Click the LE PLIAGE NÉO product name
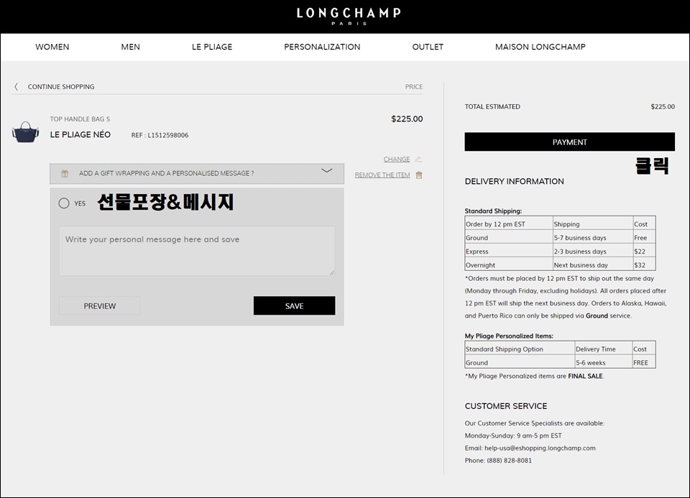The height and width of the screenshot is (498, 690). pyautogui.click(x=80, y=134)
